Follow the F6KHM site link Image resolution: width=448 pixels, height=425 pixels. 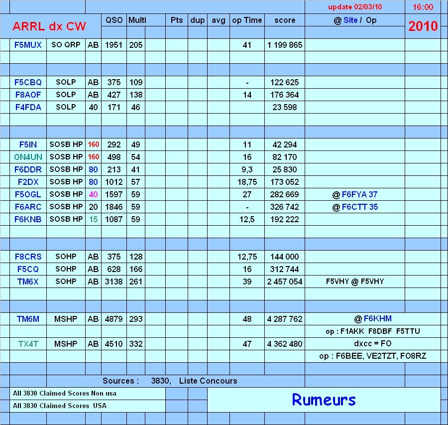(x=377, y=318)
